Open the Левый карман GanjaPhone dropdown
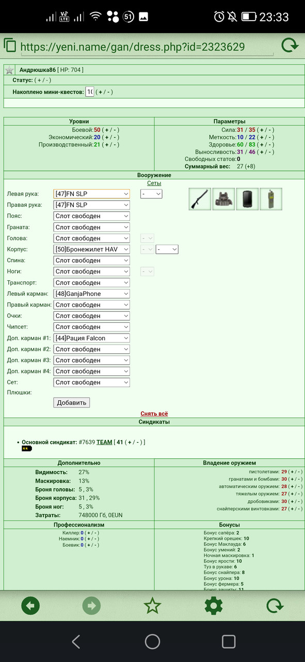305x662 pixels. pos(92,294)
